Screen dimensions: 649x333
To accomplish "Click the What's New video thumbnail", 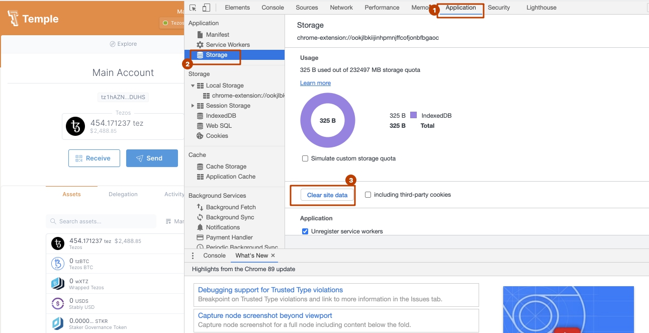I will tap(569, 309).
